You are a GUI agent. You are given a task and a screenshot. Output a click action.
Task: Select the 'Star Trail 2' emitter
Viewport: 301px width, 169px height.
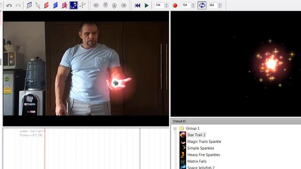[196, 135]
